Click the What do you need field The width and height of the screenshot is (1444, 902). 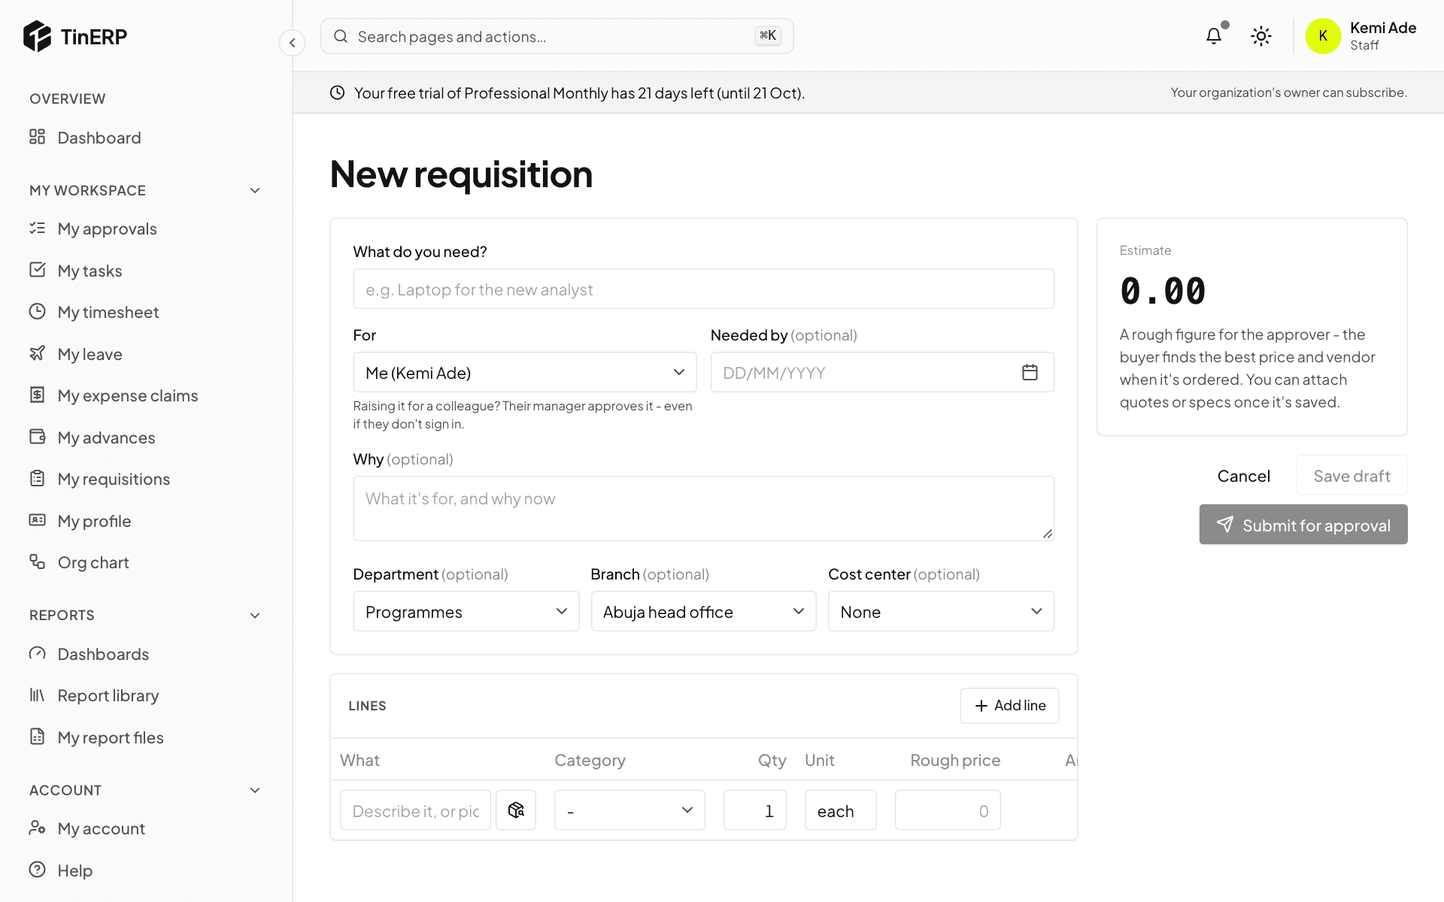click(x=703, y=289)
